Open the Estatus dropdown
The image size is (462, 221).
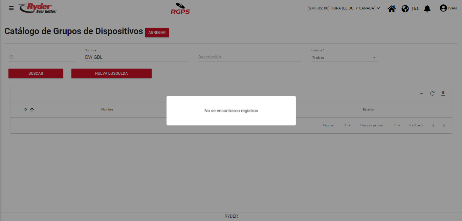[344, 58]
